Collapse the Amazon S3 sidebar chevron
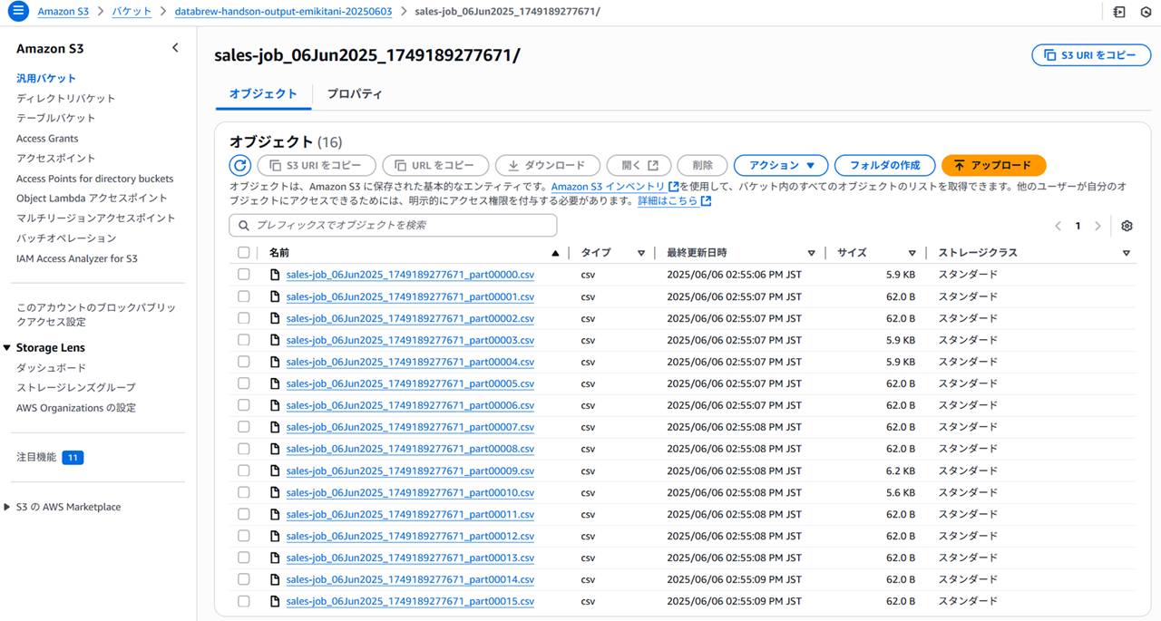The height and width of the screenshot is (621, 1161). coord(175,48)
